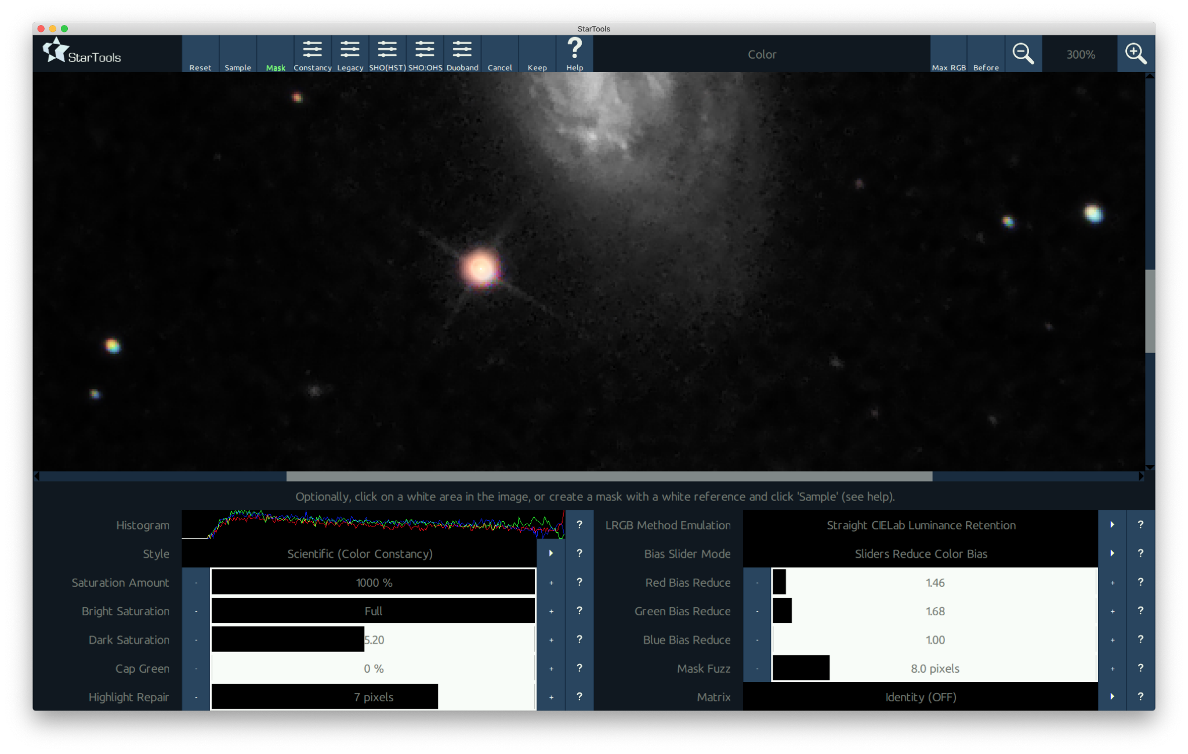1188x754 pixels.
Task: Open help for Style
Action: pyautogui.click(x=579, y=553)
